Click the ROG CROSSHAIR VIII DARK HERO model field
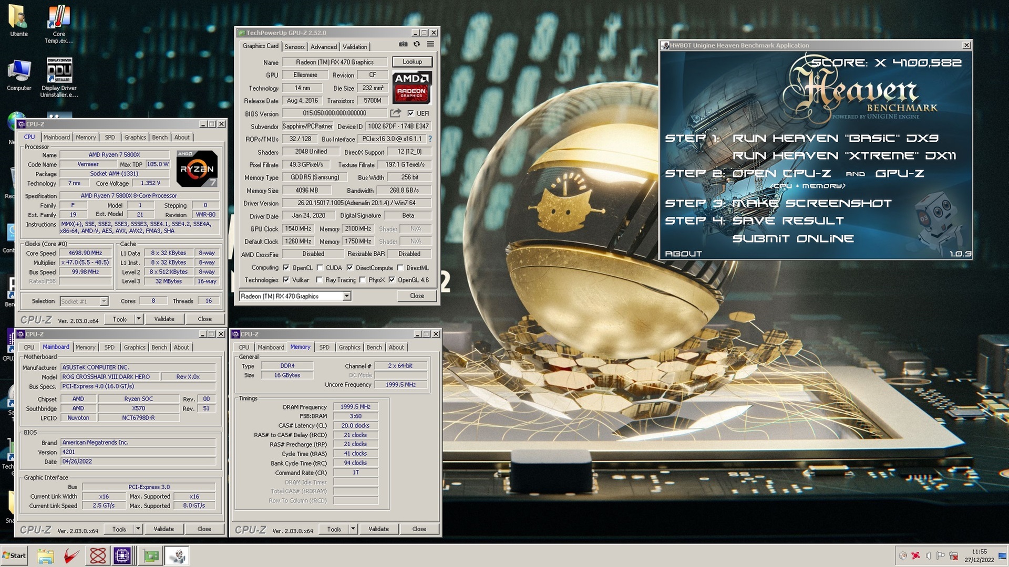 (109, 377)
